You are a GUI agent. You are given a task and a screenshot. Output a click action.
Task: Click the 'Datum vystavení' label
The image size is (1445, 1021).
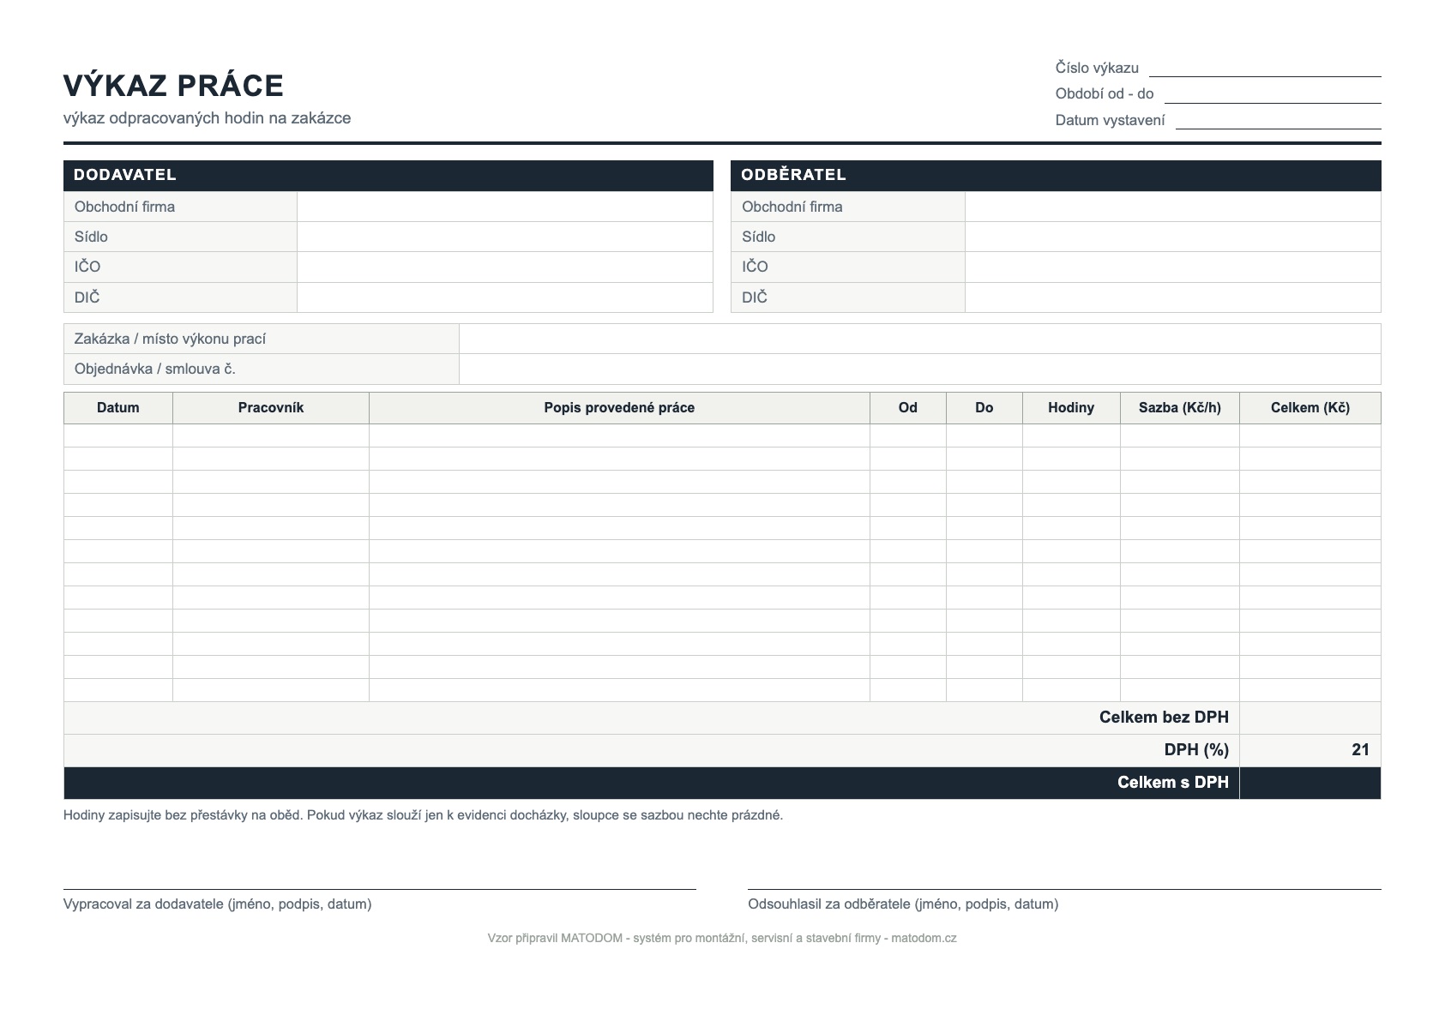pyautogui.click(x=1110, y=120)
